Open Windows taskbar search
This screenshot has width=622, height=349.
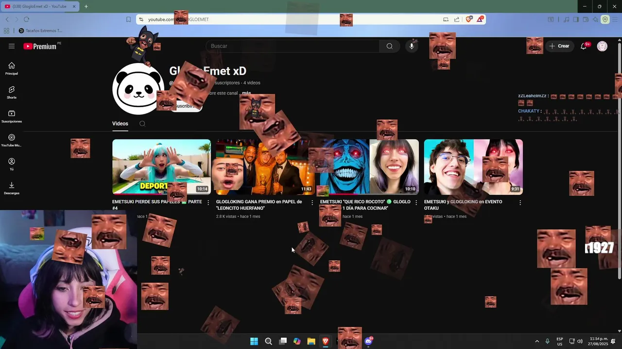click(268, 341)
